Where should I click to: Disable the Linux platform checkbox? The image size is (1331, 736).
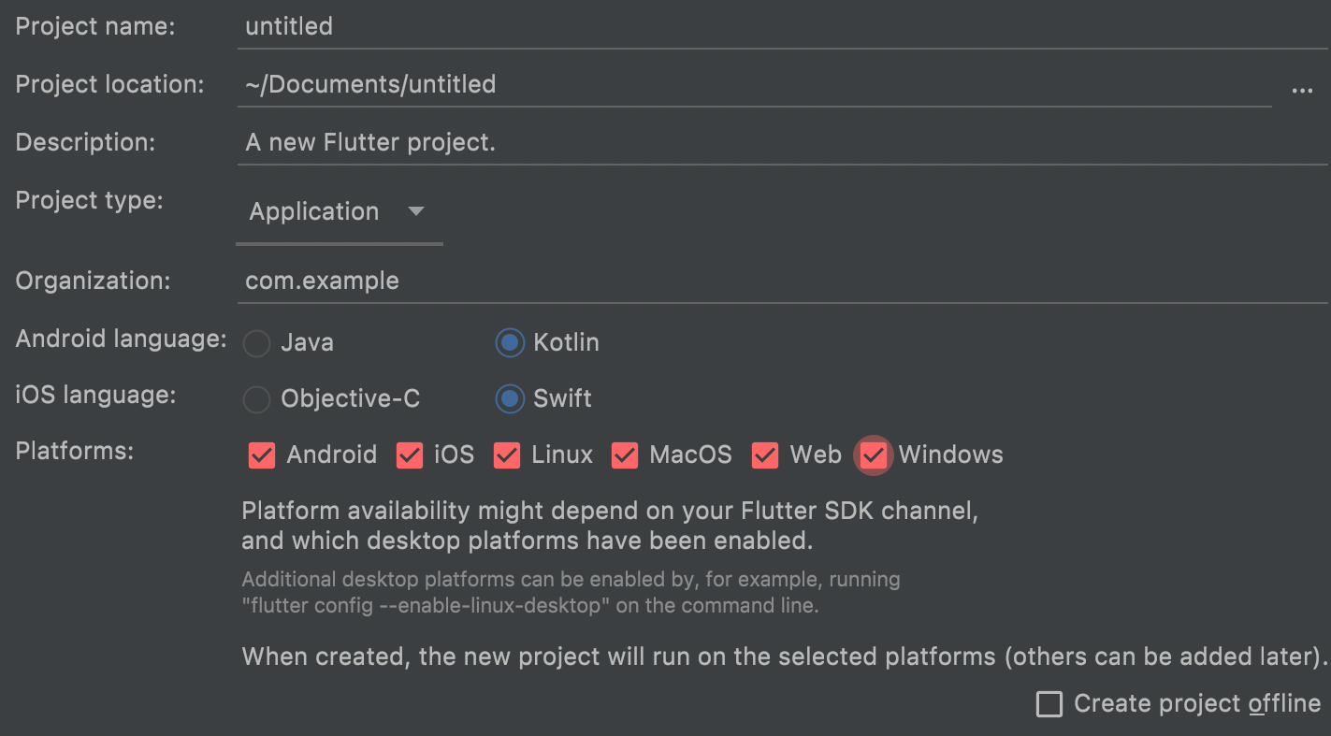click(x=507, y=455)
